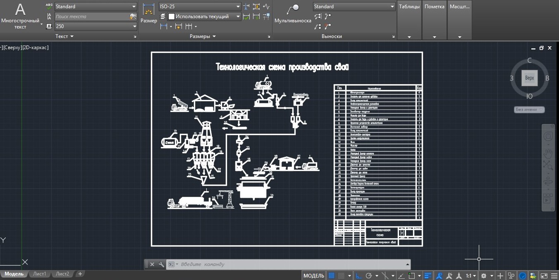Expand the Размеры panel
This screenshot has height=280, width=559.
tap(203, 36)
